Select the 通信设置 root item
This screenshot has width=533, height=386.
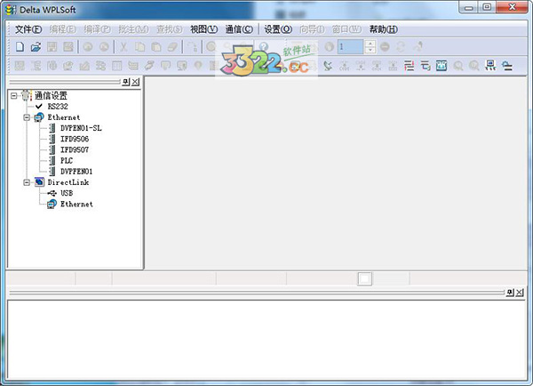pyautogui.click(x=51, y=96)
